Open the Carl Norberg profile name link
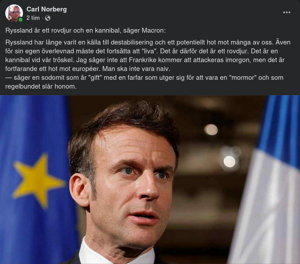The image size is (300, 264). pyautogui.click(x=46, y=9)
